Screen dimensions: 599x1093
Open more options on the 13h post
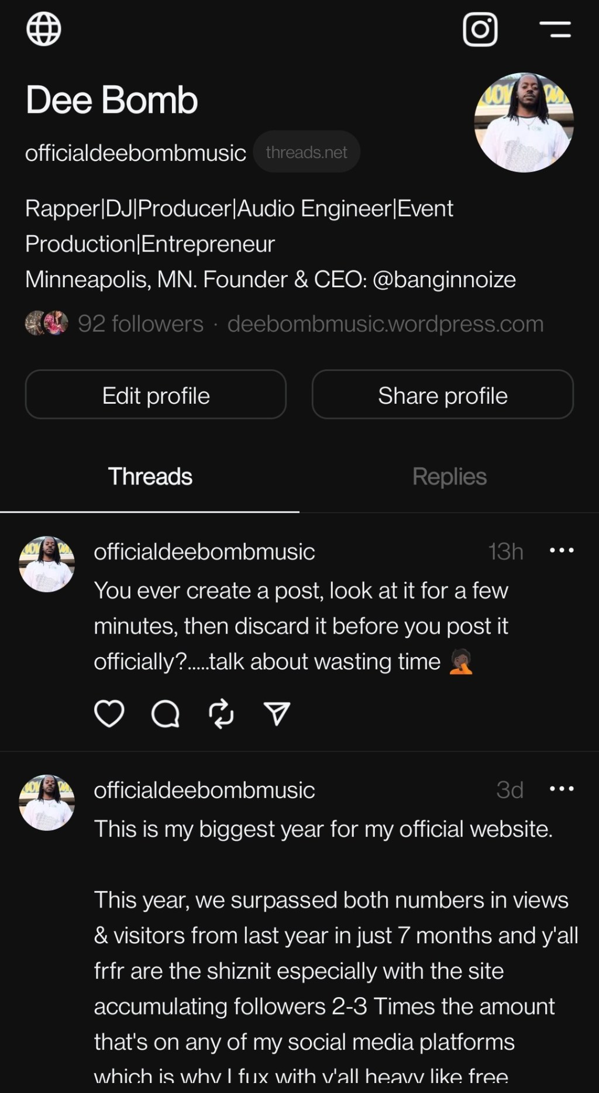562,551
